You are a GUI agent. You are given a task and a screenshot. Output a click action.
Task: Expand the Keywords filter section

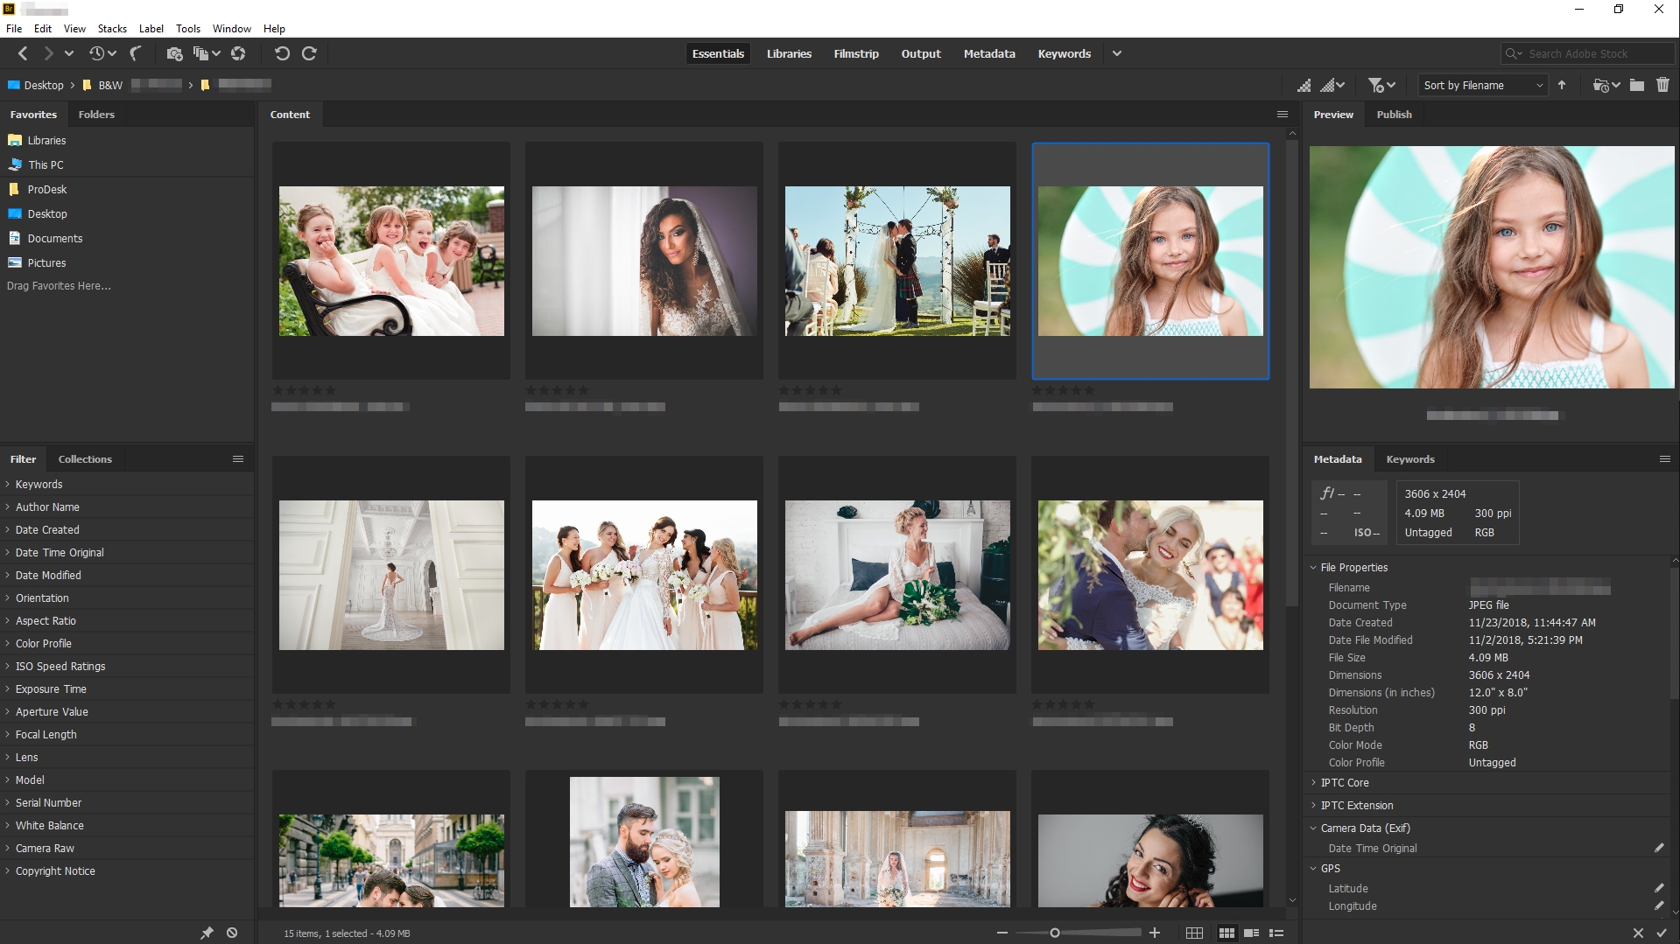pyautogui.click(x=39, y=484)
